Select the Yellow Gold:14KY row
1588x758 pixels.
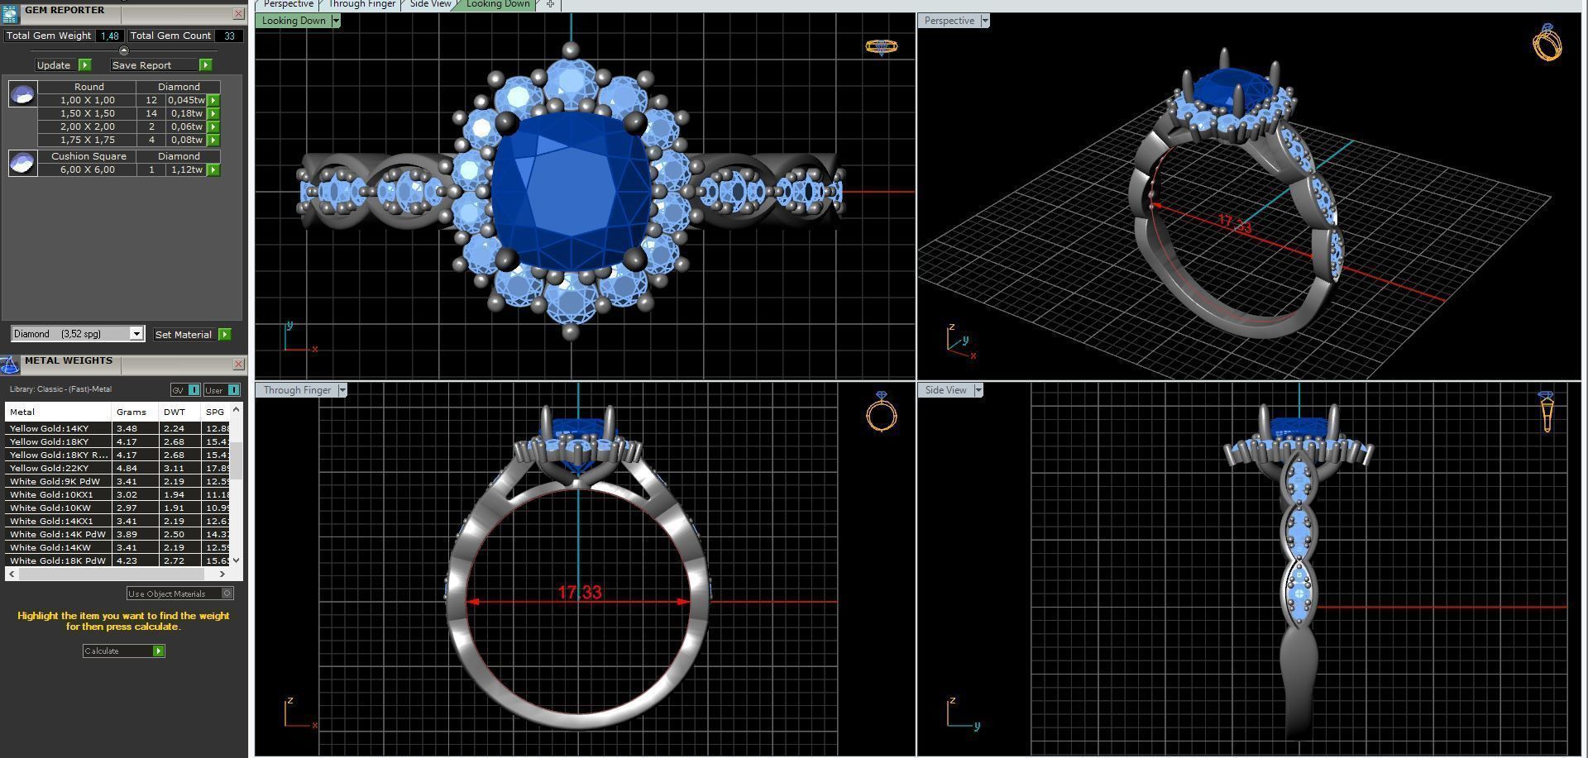(x=117, y=428)
